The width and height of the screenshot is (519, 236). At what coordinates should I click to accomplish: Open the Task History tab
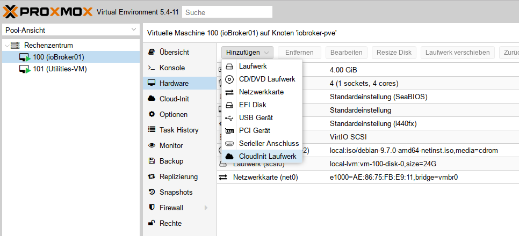click(180, 130)
